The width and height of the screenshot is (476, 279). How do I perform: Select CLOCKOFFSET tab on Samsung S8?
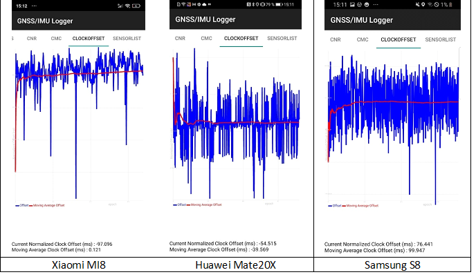(399, 39)
